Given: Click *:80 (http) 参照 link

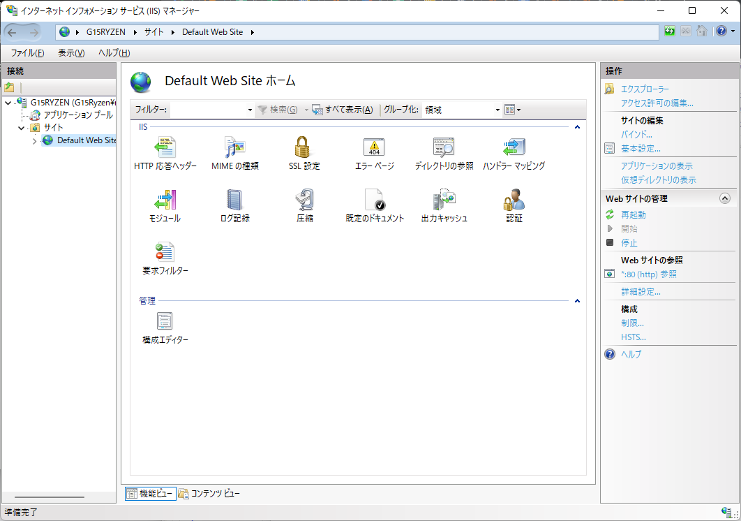Looking at the screenshot, I should point(648,274).
